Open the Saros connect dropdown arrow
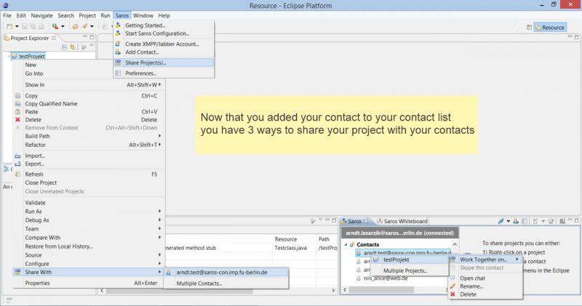 (x=508, y=221)
